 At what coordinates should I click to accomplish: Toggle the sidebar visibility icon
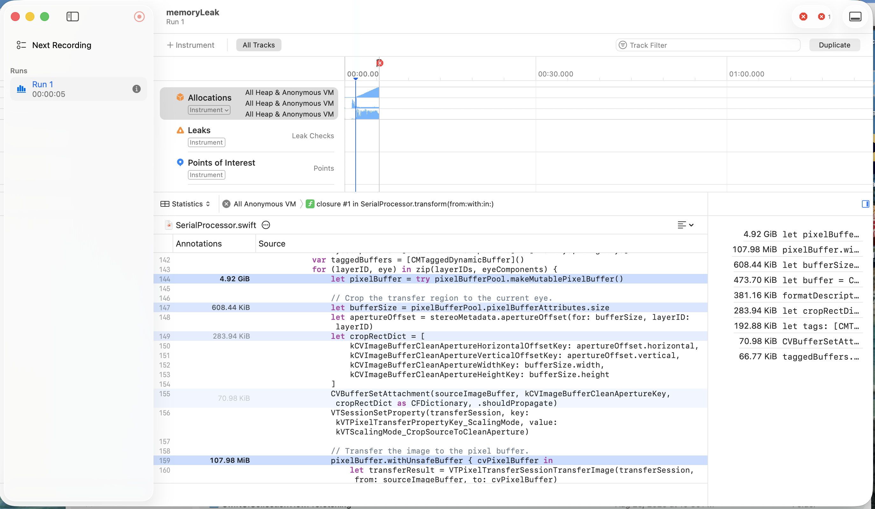(x=73, y=16)
